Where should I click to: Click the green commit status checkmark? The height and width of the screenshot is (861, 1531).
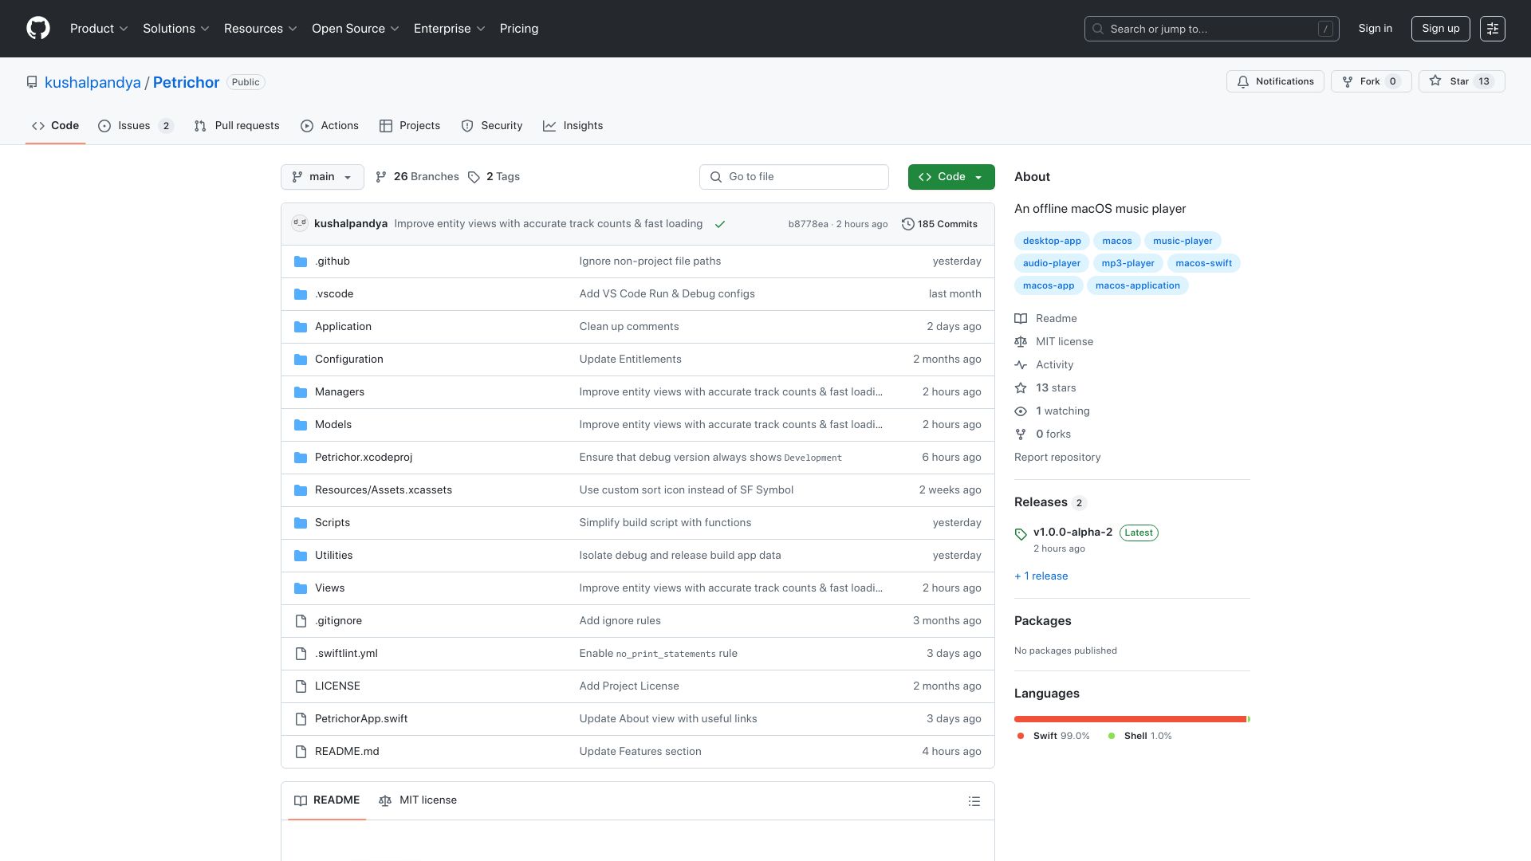720,224
